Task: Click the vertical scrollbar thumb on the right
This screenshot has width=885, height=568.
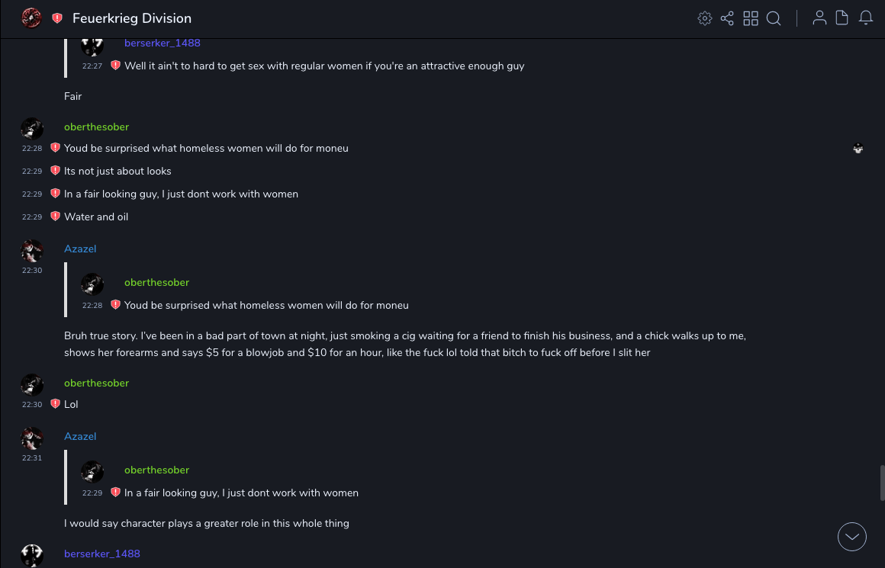Action: 882,482
